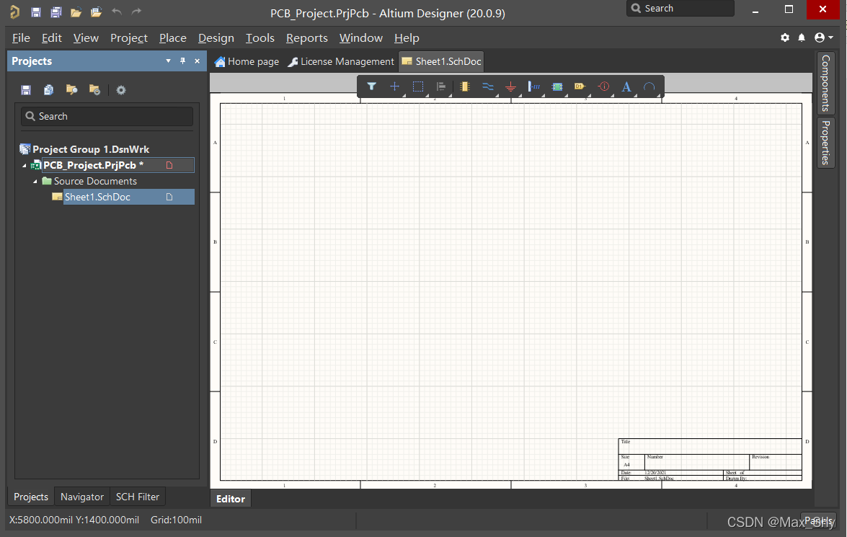Select the Place Harness/Bus entry tool
Image resolution: width=847 pixels, height=537 pixels.
pos(533,86)
